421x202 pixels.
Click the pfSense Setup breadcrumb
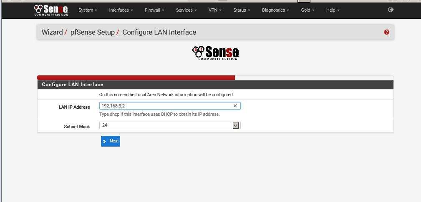92,32
